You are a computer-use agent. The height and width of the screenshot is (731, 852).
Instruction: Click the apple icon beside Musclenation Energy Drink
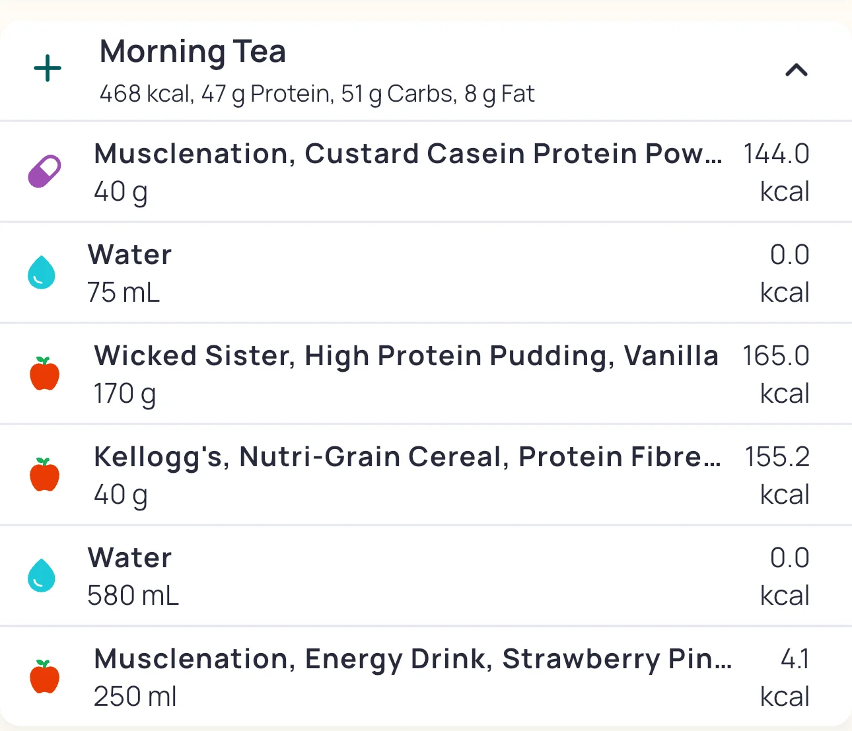(44, 677)
